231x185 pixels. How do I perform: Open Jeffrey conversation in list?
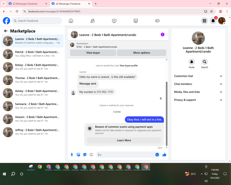pos(32,132)
